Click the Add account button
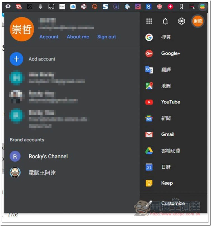211x226 pixels. 32,59
